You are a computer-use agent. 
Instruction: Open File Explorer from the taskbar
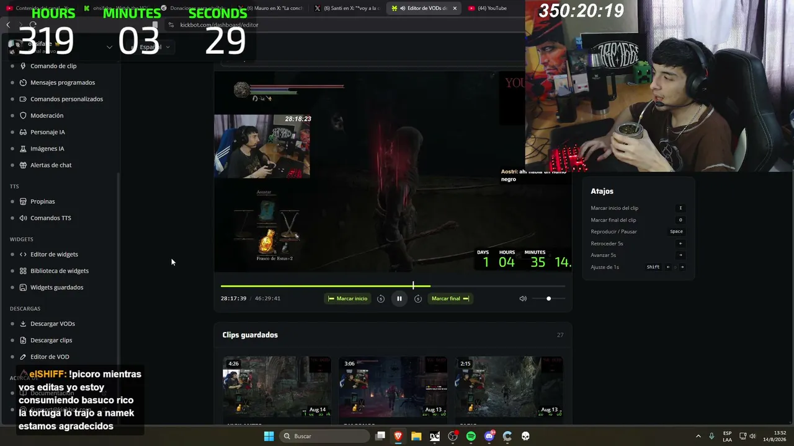pyautogui.click(x=416, y=436)
